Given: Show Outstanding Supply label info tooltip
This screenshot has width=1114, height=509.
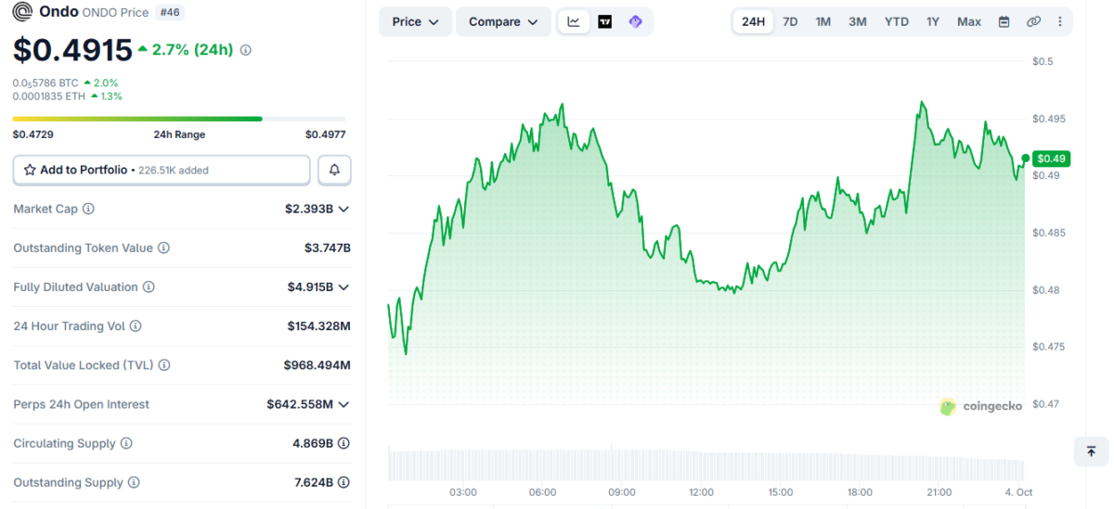Looking at the screenshot, I should 134,482.
